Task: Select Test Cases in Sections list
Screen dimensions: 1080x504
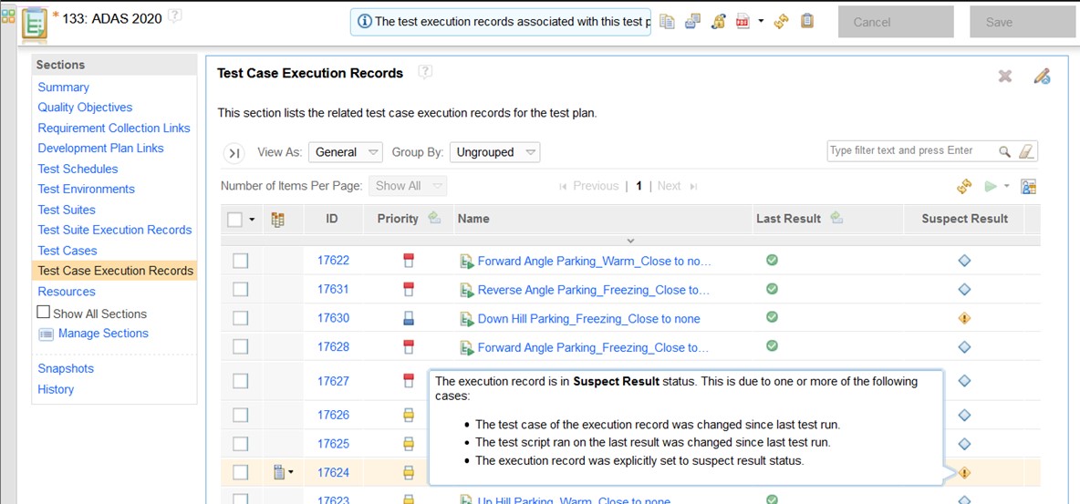Action: click(x=67, y=251)
